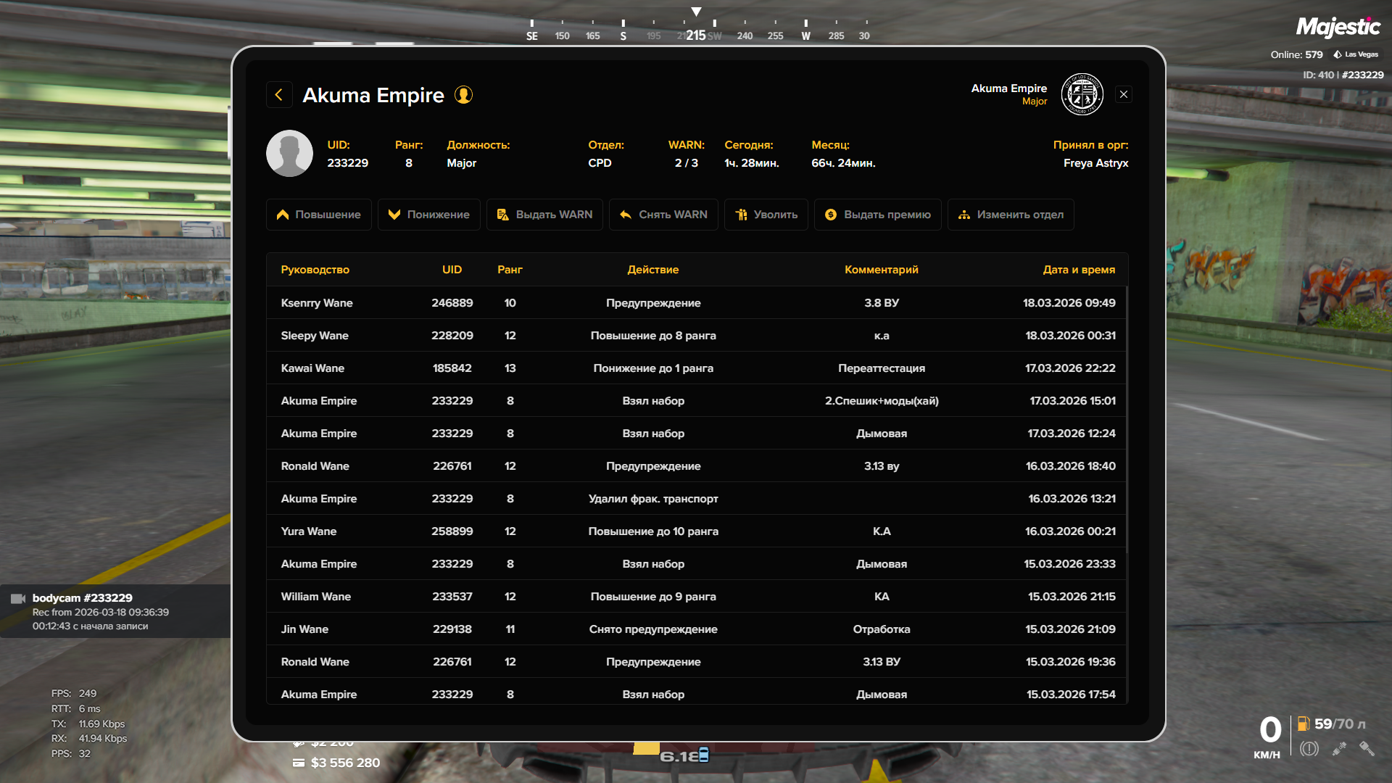Click the gold badge icon next to Akuma Empire
This screenshot has width=1392, height=783.
tap(463, 95)
